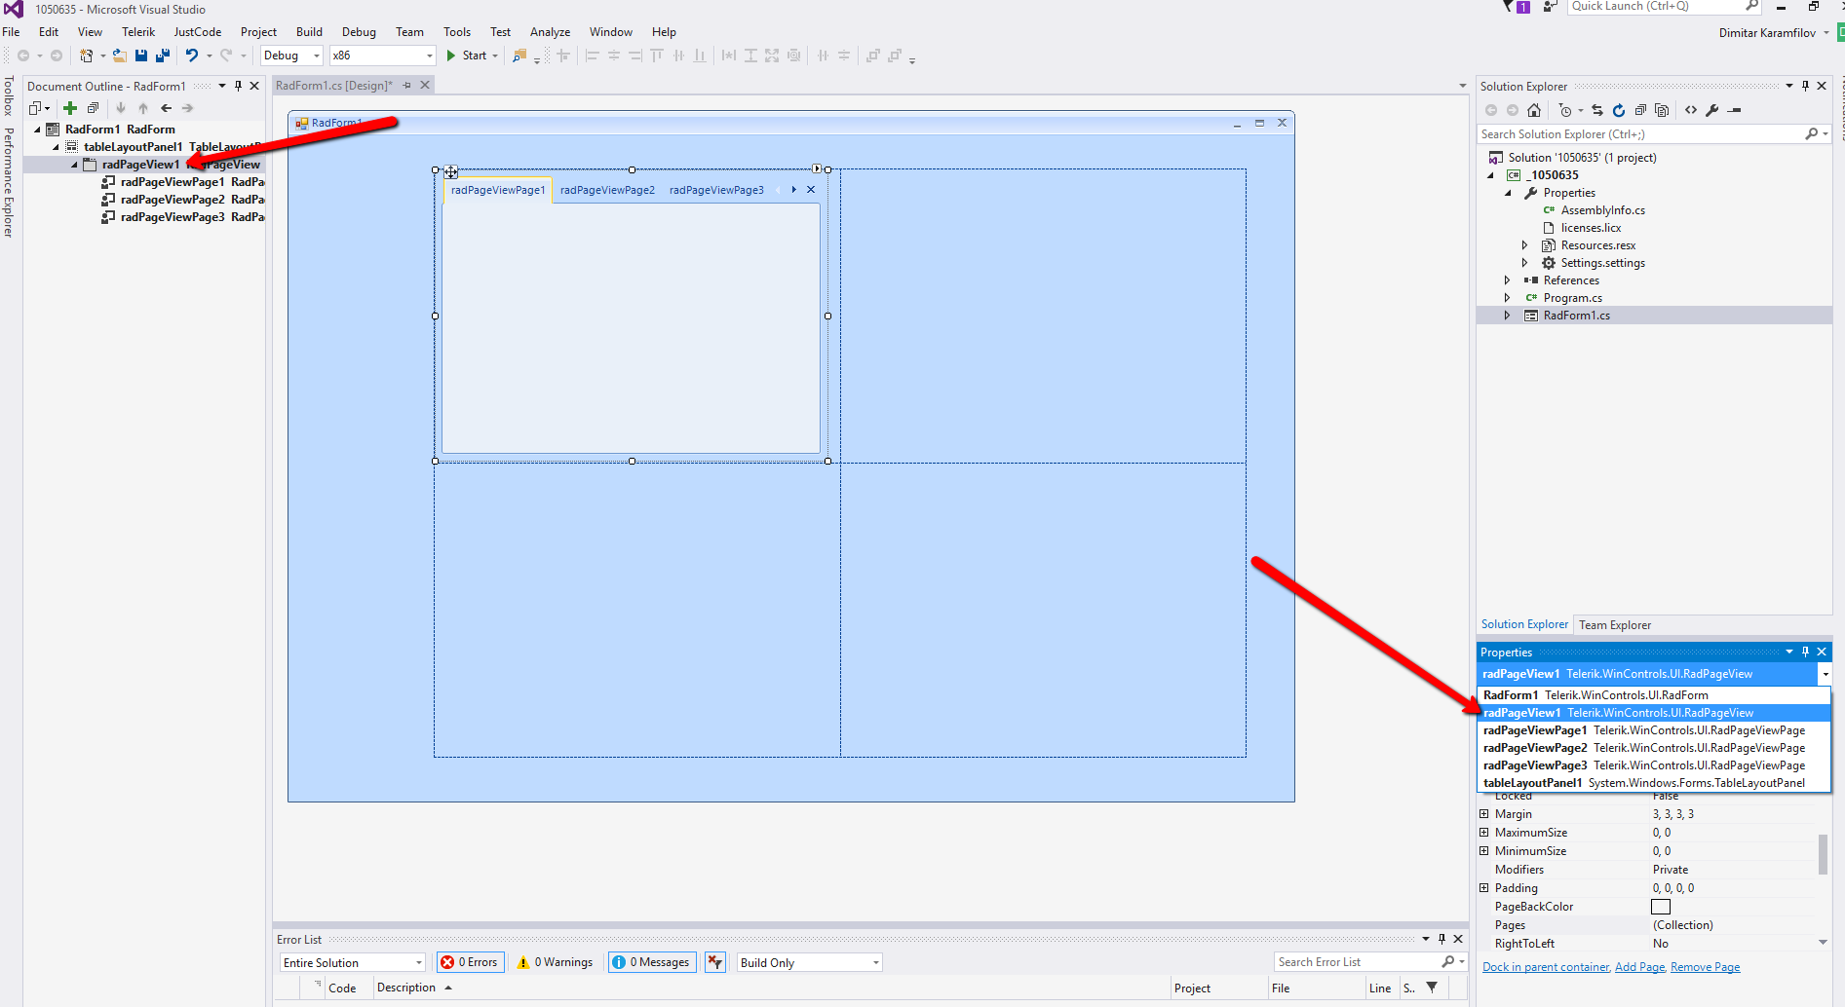Click the clear build filter icon in Error List
This screenshot has height=1007, width=1845.
pos(715,962)
